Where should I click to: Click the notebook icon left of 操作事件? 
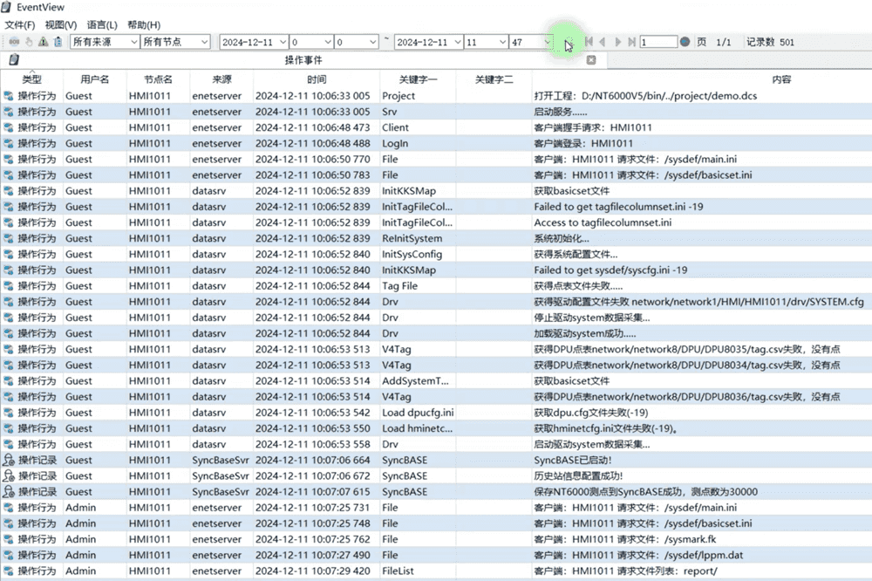[x=14, y=59]
